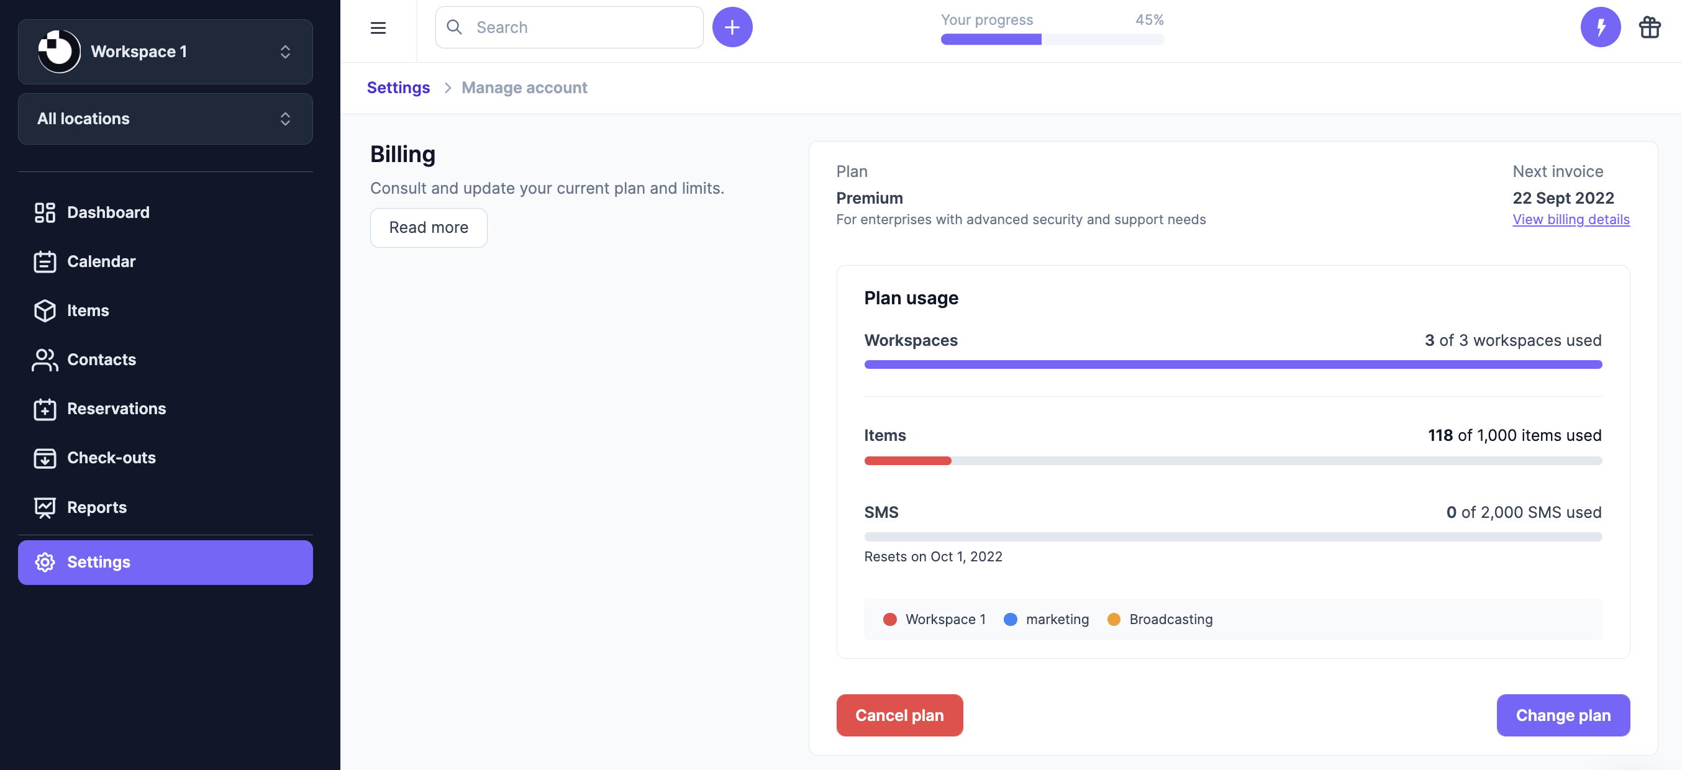
Task: Open the gift box icon
Action: 1649,27
